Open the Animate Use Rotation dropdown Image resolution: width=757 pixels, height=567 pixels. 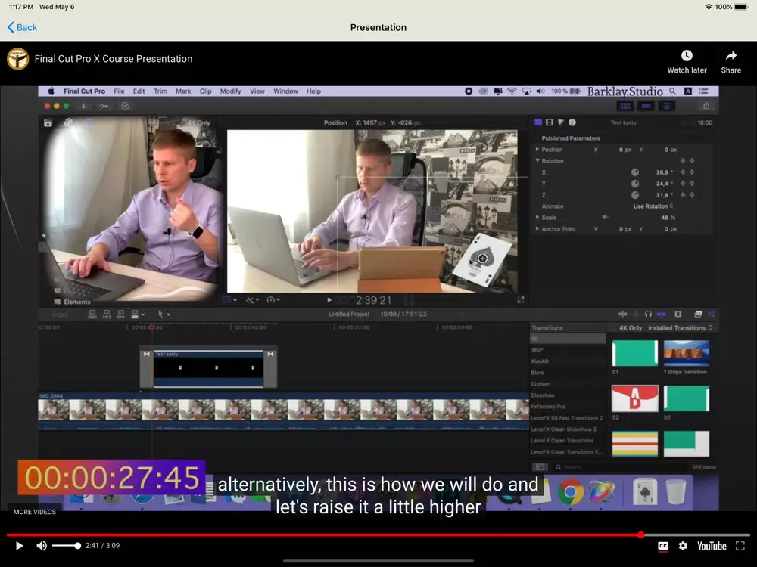point(653,206)
